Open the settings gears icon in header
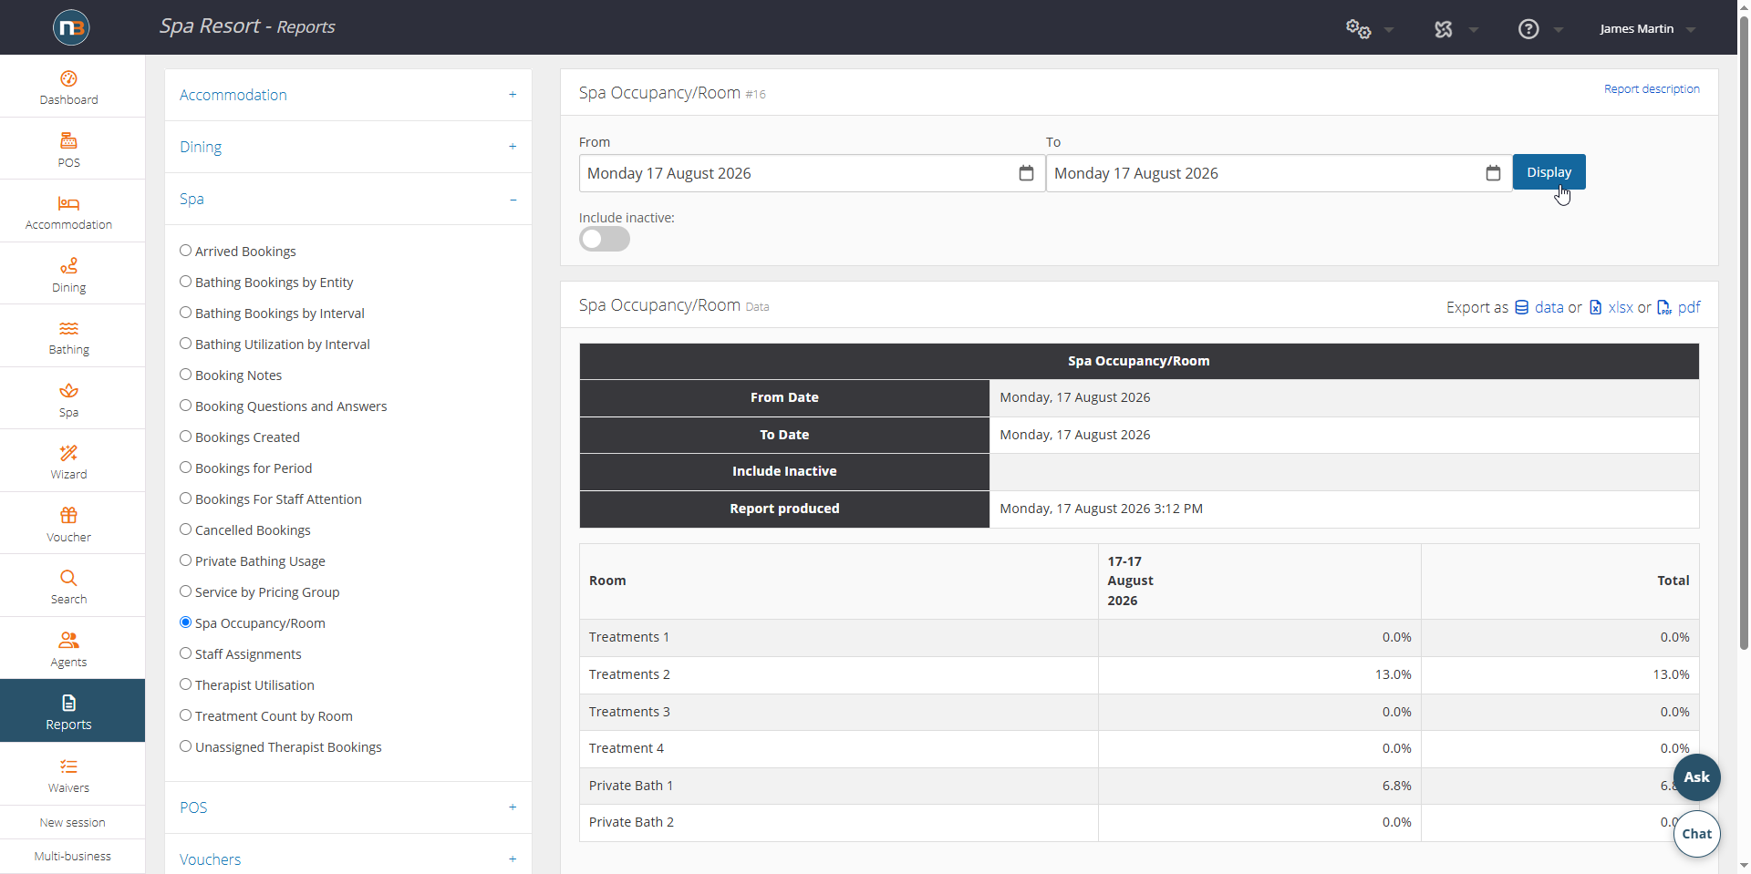The image size is (1751, 874). [1358, 29]
